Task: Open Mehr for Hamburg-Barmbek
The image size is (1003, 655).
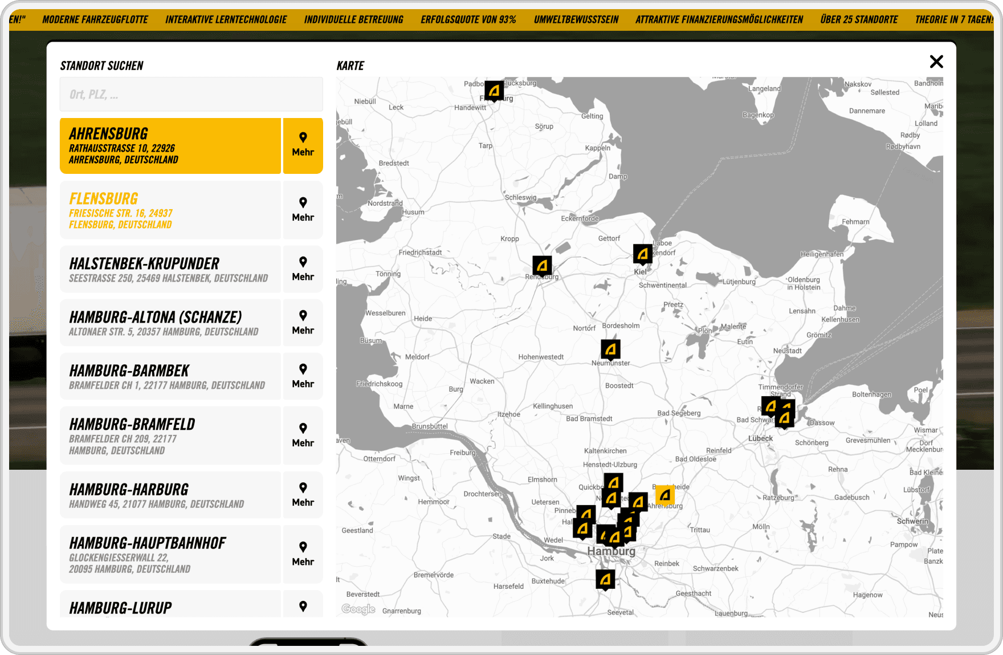Action: point(303,376)
